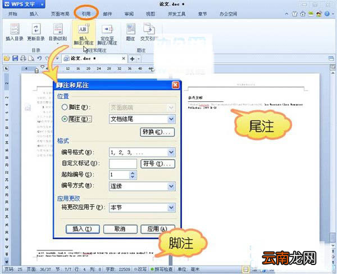337x274 pixels.
Task: Increase 起始编号 with up spinner arrow
Action: (x=133, y=173)
